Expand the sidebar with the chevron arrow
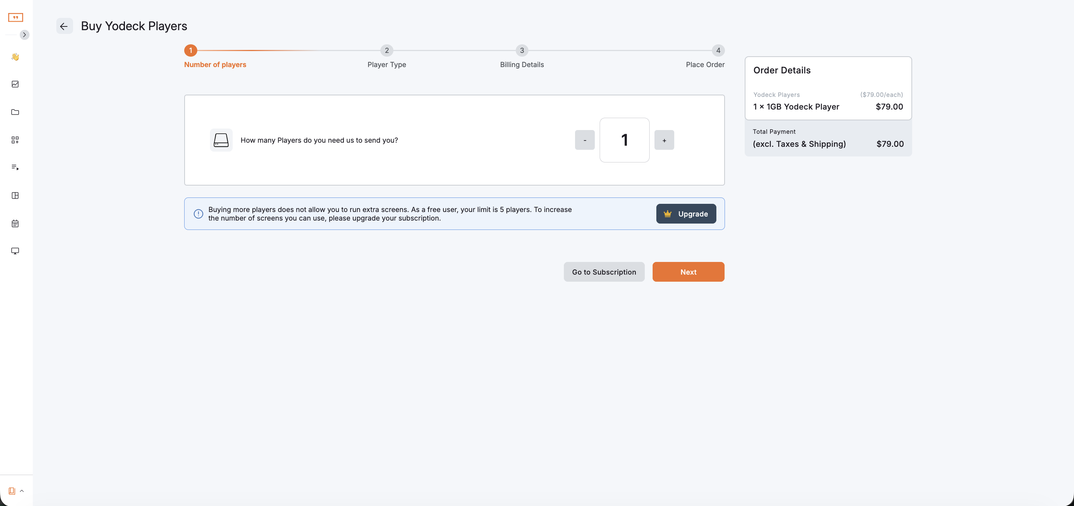The image size is (1074, 506). point(25,35)
